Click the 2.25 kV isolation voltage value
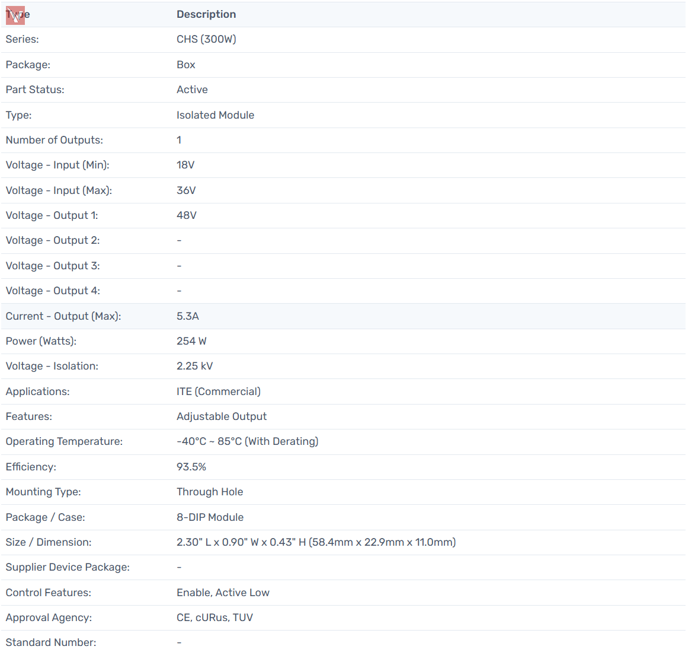Image resolution: width=698 pixels, height=662 pixels. tap(194, 366)
